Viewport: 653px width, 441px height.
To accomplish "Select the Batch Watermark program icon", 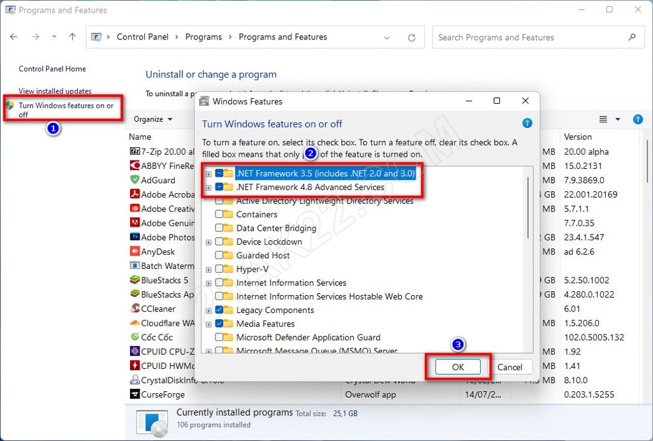I will click(135, 265).
